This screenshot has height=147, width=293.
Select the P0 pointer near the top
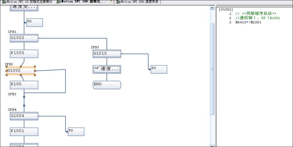click(x=35, y=23)
